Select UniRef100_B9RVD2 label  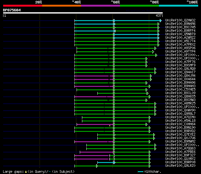point(180,131)
